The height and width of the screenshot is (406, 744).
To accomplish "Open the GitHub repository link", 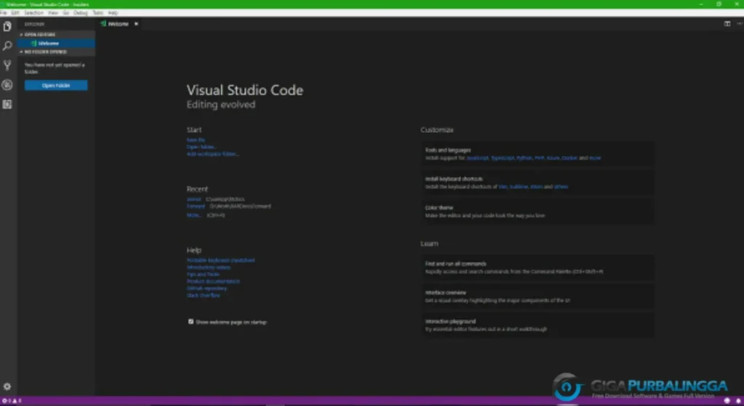I will coord(207,288).
